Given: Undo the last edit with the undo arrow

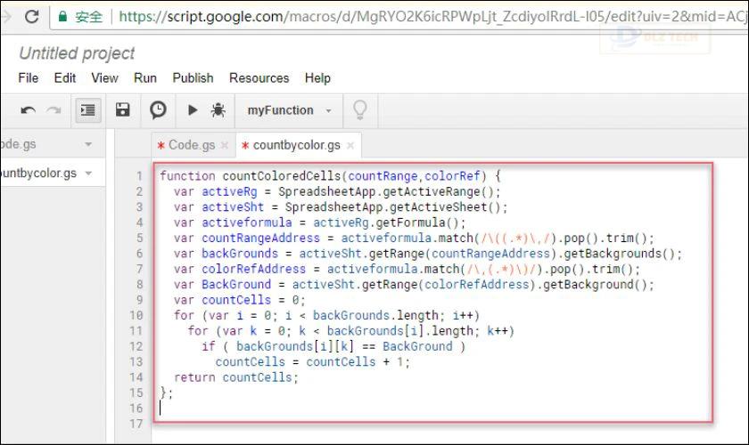Looking at the screenshot, I should tap(29, 110).
